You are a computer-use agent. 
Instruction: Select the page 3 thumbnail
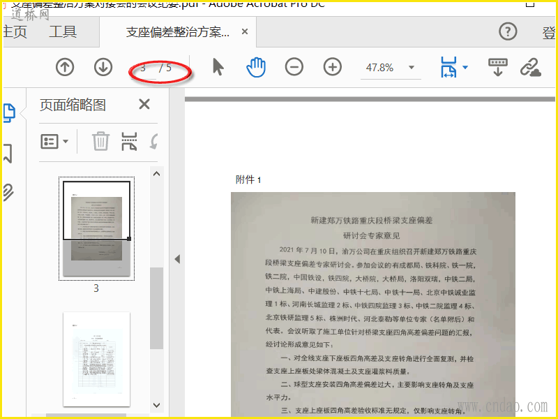tap(96, 228)
